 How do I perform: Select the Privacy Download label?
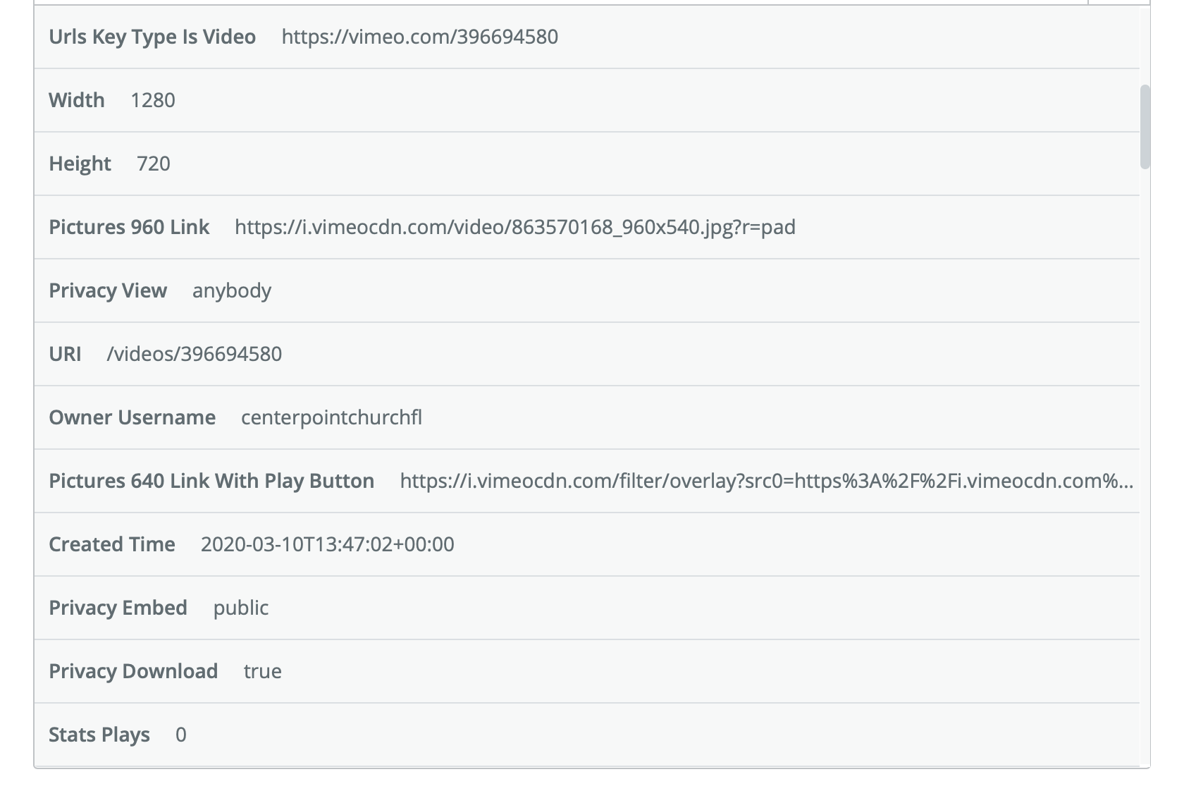(x=133, y=671)
